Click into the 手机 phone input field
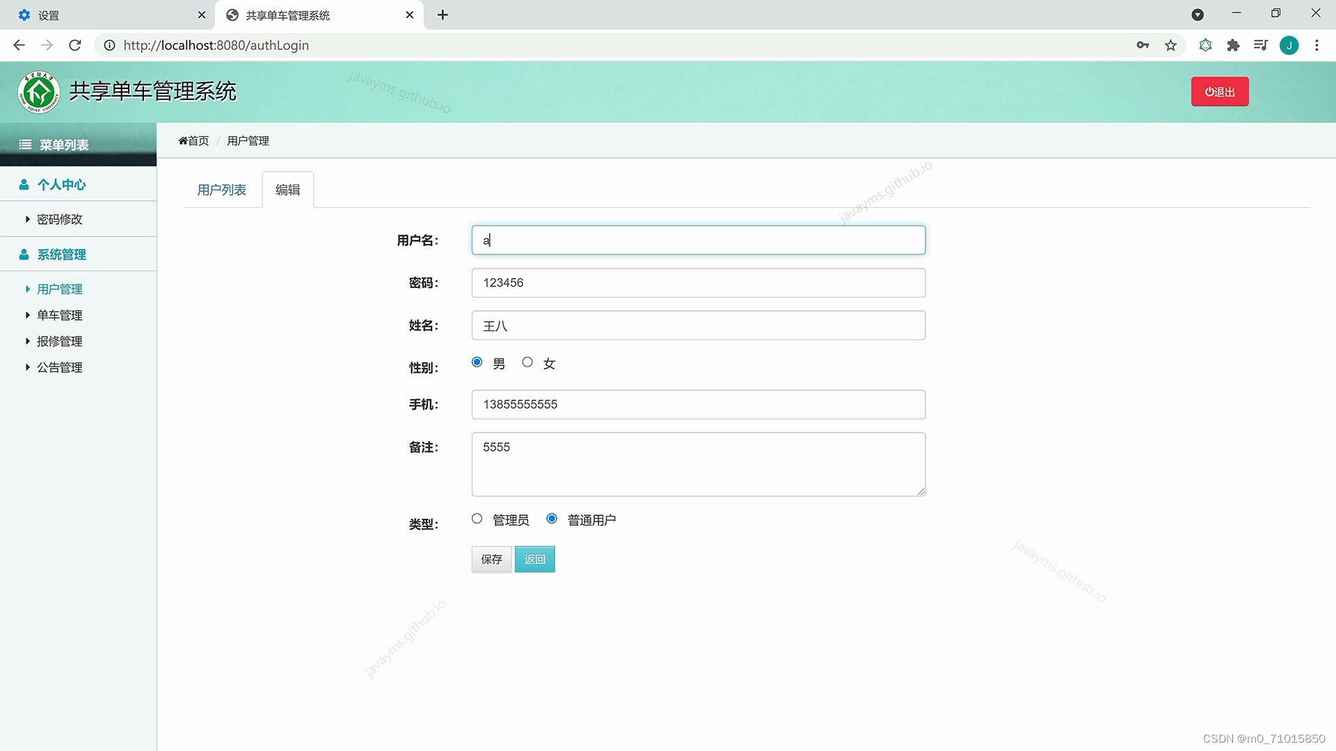1336x751 pixels. point(698,405)
